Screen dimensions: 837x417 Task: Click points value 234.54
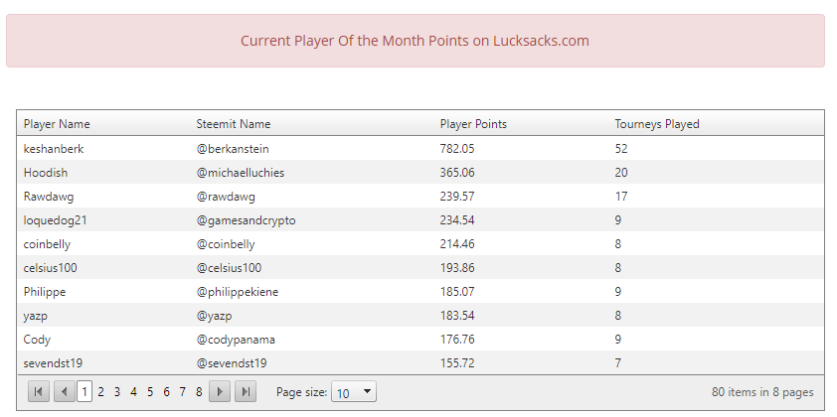(457, 220)
